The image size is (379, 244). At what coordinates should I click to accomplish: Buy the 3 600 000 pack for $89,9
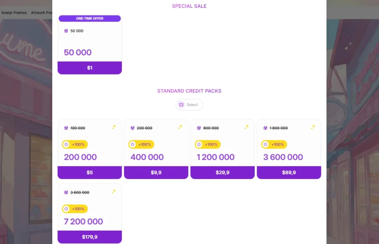(x=289, y=172)
